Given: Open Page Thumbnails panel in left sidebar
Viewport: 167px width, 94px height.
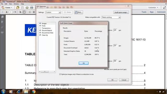Looking at the screenshot, I should point(2,17).
